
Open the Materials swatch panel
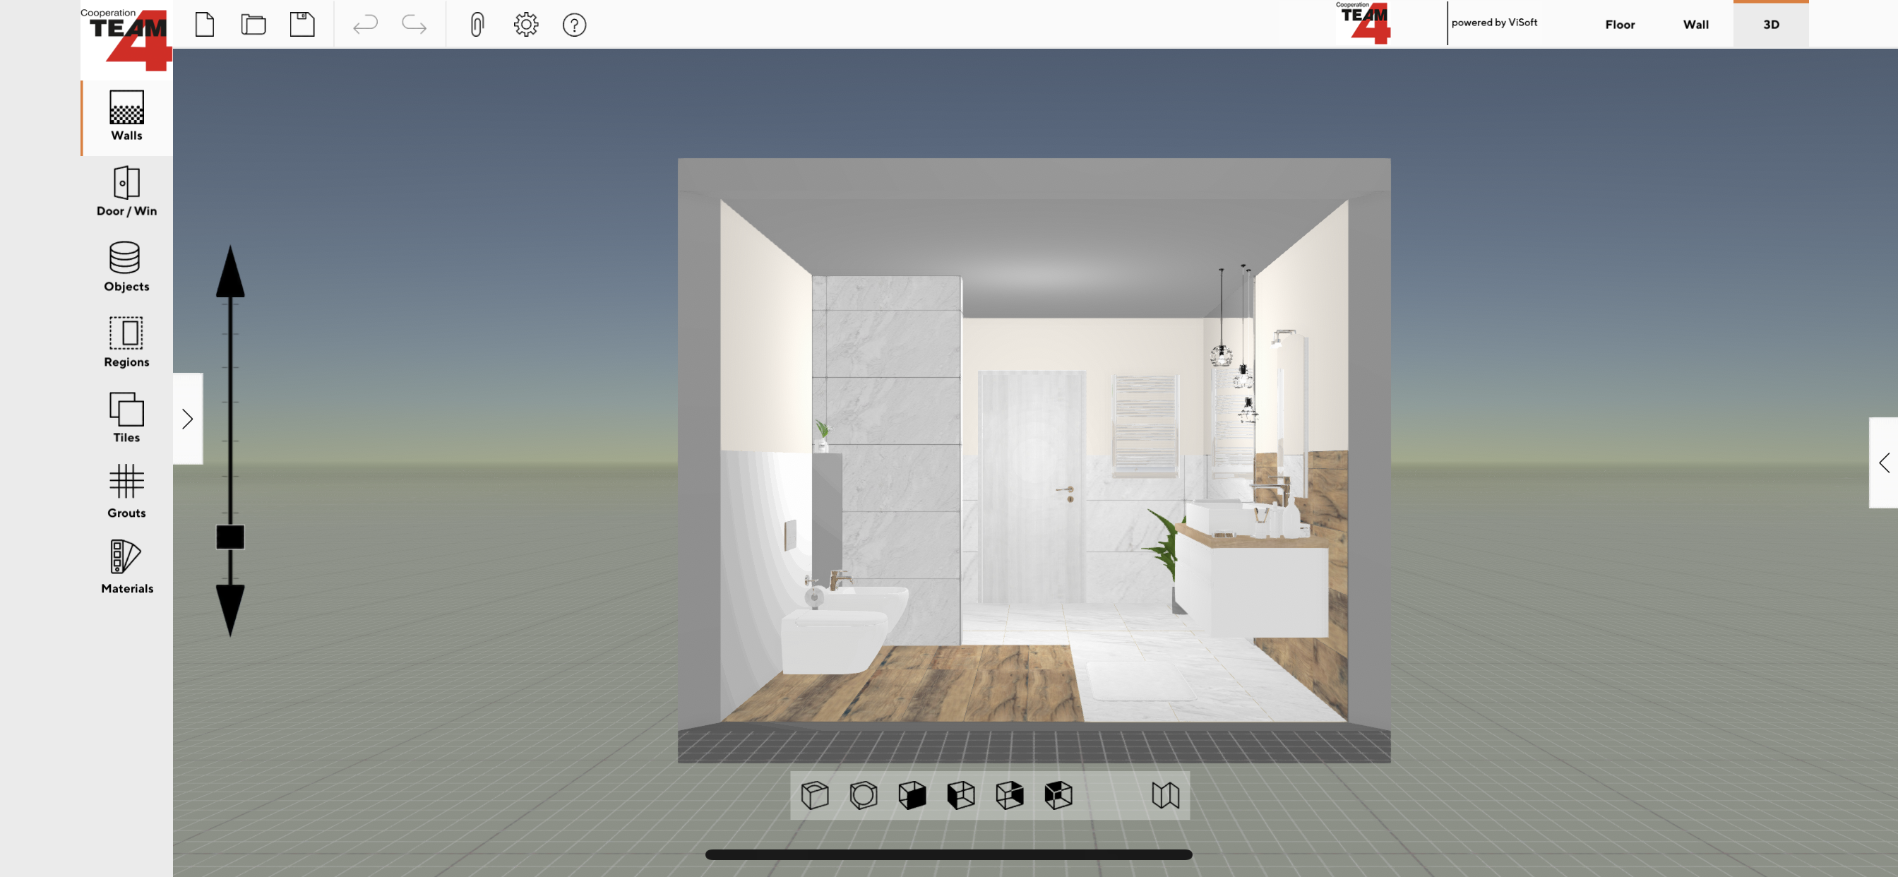click(126, 568)
